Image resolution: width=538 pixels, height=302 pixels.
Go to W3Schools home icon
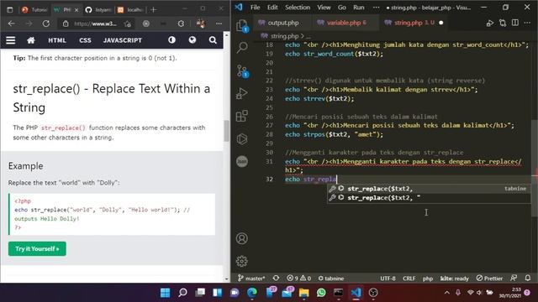click(31, 40)
